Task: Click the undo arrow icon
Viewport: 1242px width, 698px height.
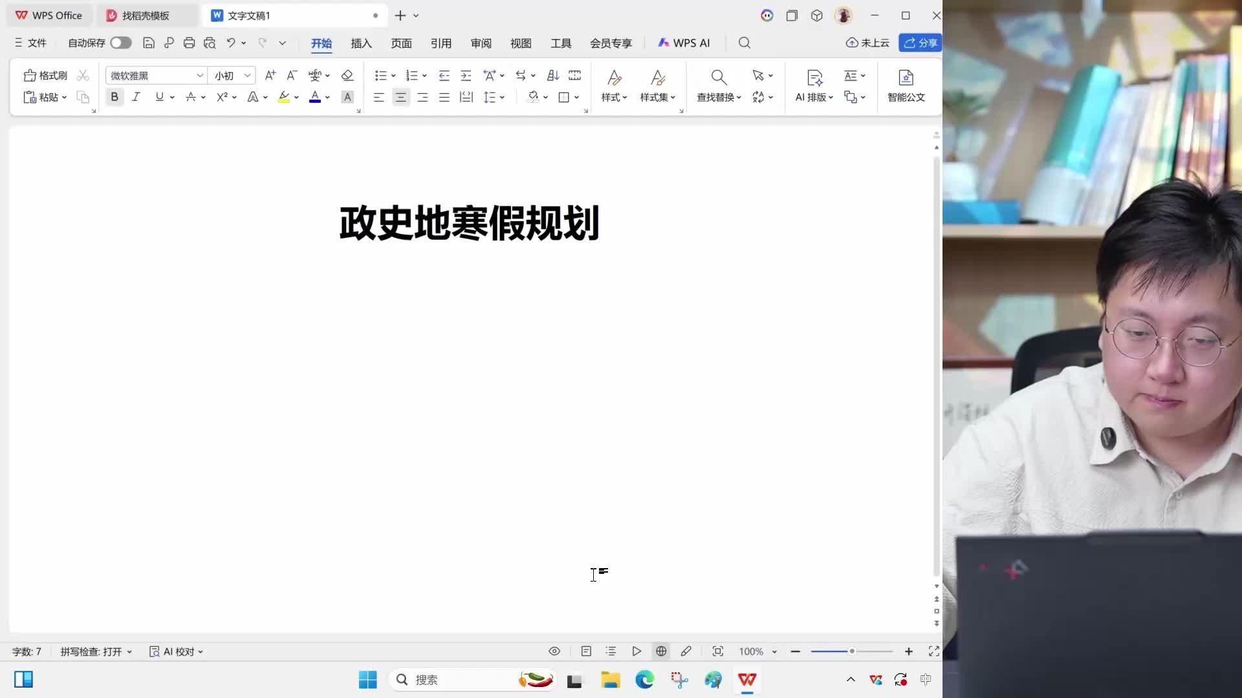Action: 230,43
